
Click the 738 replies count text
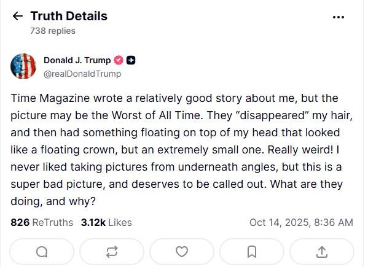53,31
